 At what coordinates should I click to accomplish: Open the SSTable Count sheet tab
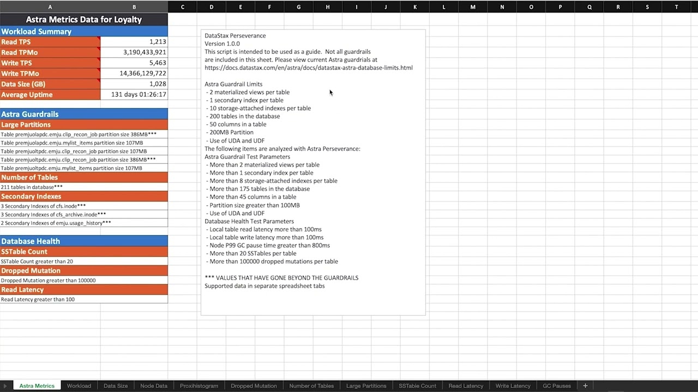pos(417,385)
